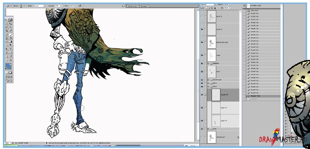Select the Rectangle shape tool
The image size is (310, 149).
[11, 52]
